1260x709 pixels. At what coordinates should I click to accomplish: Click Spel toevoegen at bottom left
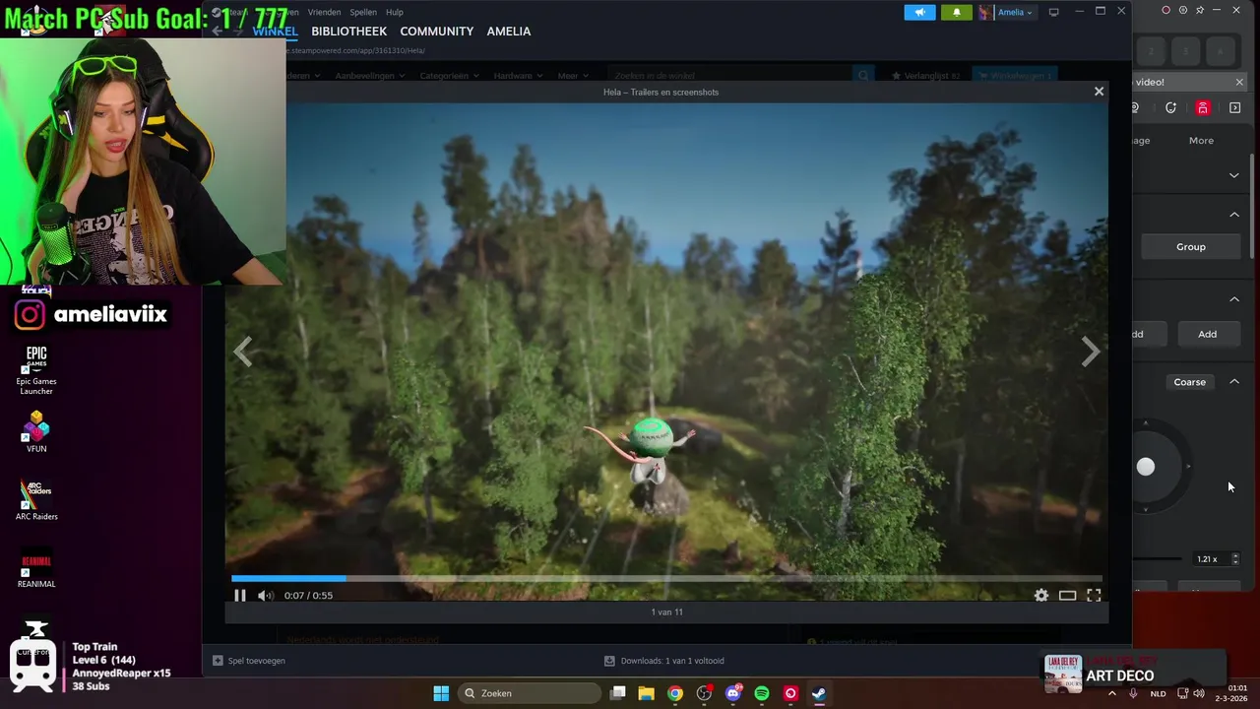coord(249,661)
